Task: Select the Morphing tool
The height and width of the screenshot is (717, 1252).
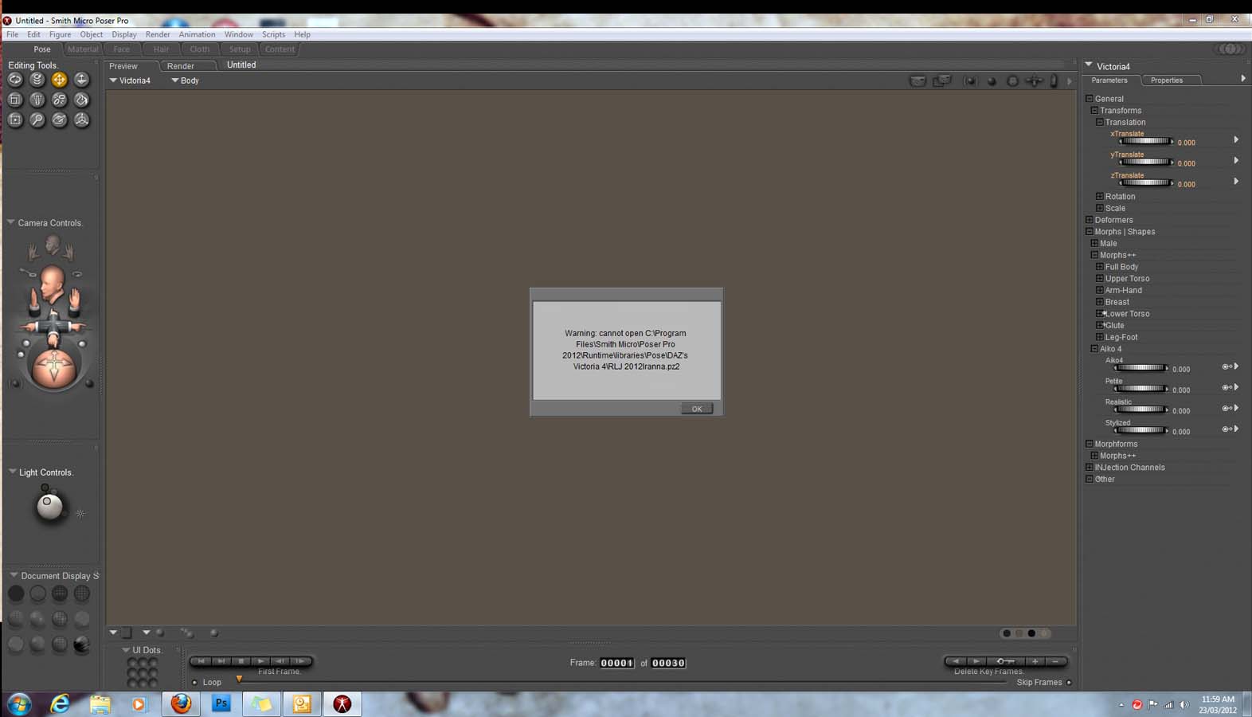Action: (x=59, y=119)
